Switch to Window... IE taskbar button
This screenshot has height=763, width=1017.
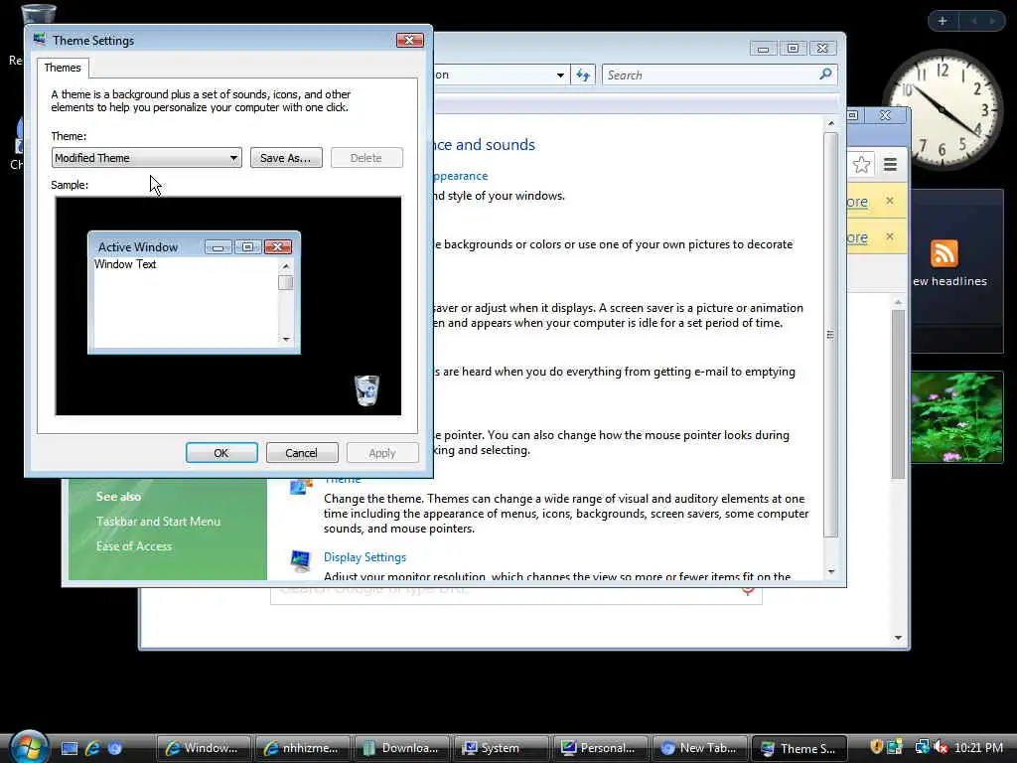[x=203, y=748]
